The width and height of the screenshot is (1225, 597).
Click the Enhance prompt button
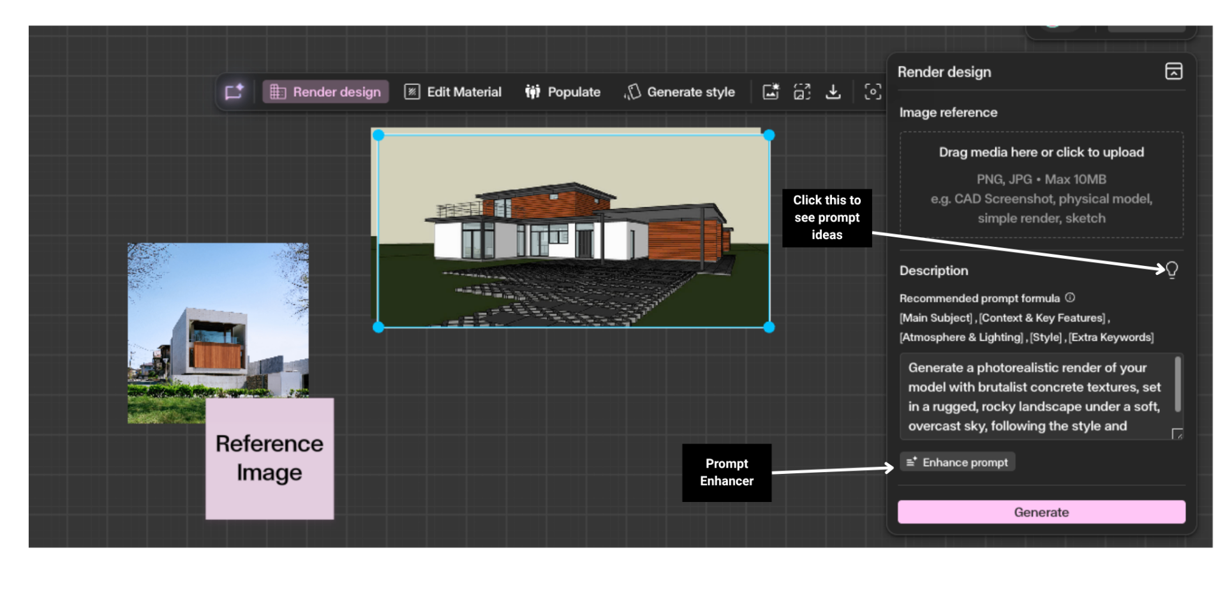958,462
